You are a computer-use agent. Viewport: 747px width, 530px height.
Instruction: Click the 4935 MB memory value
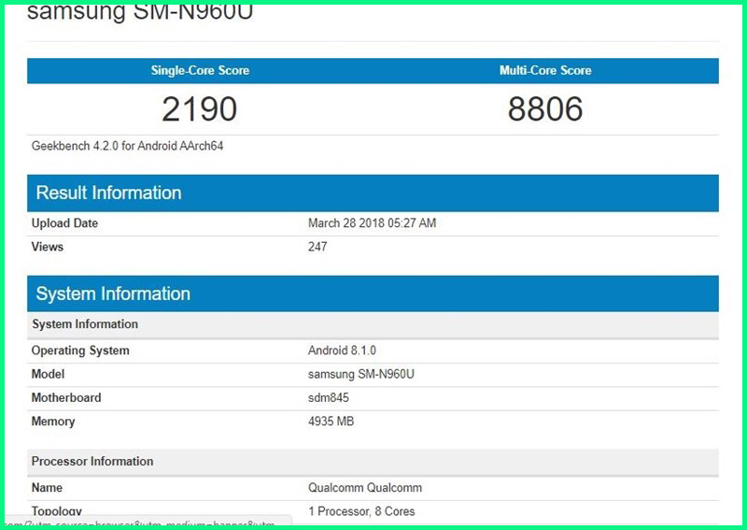tap(331, 422)
